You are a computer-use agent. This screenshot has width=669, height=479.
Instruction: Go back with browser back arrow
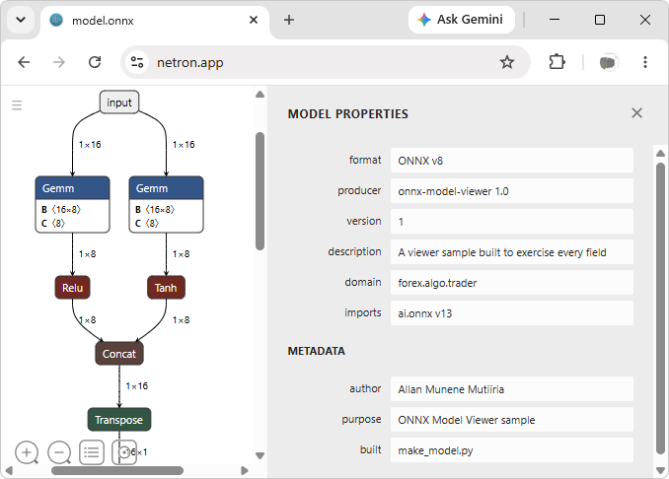click(24, 62)
